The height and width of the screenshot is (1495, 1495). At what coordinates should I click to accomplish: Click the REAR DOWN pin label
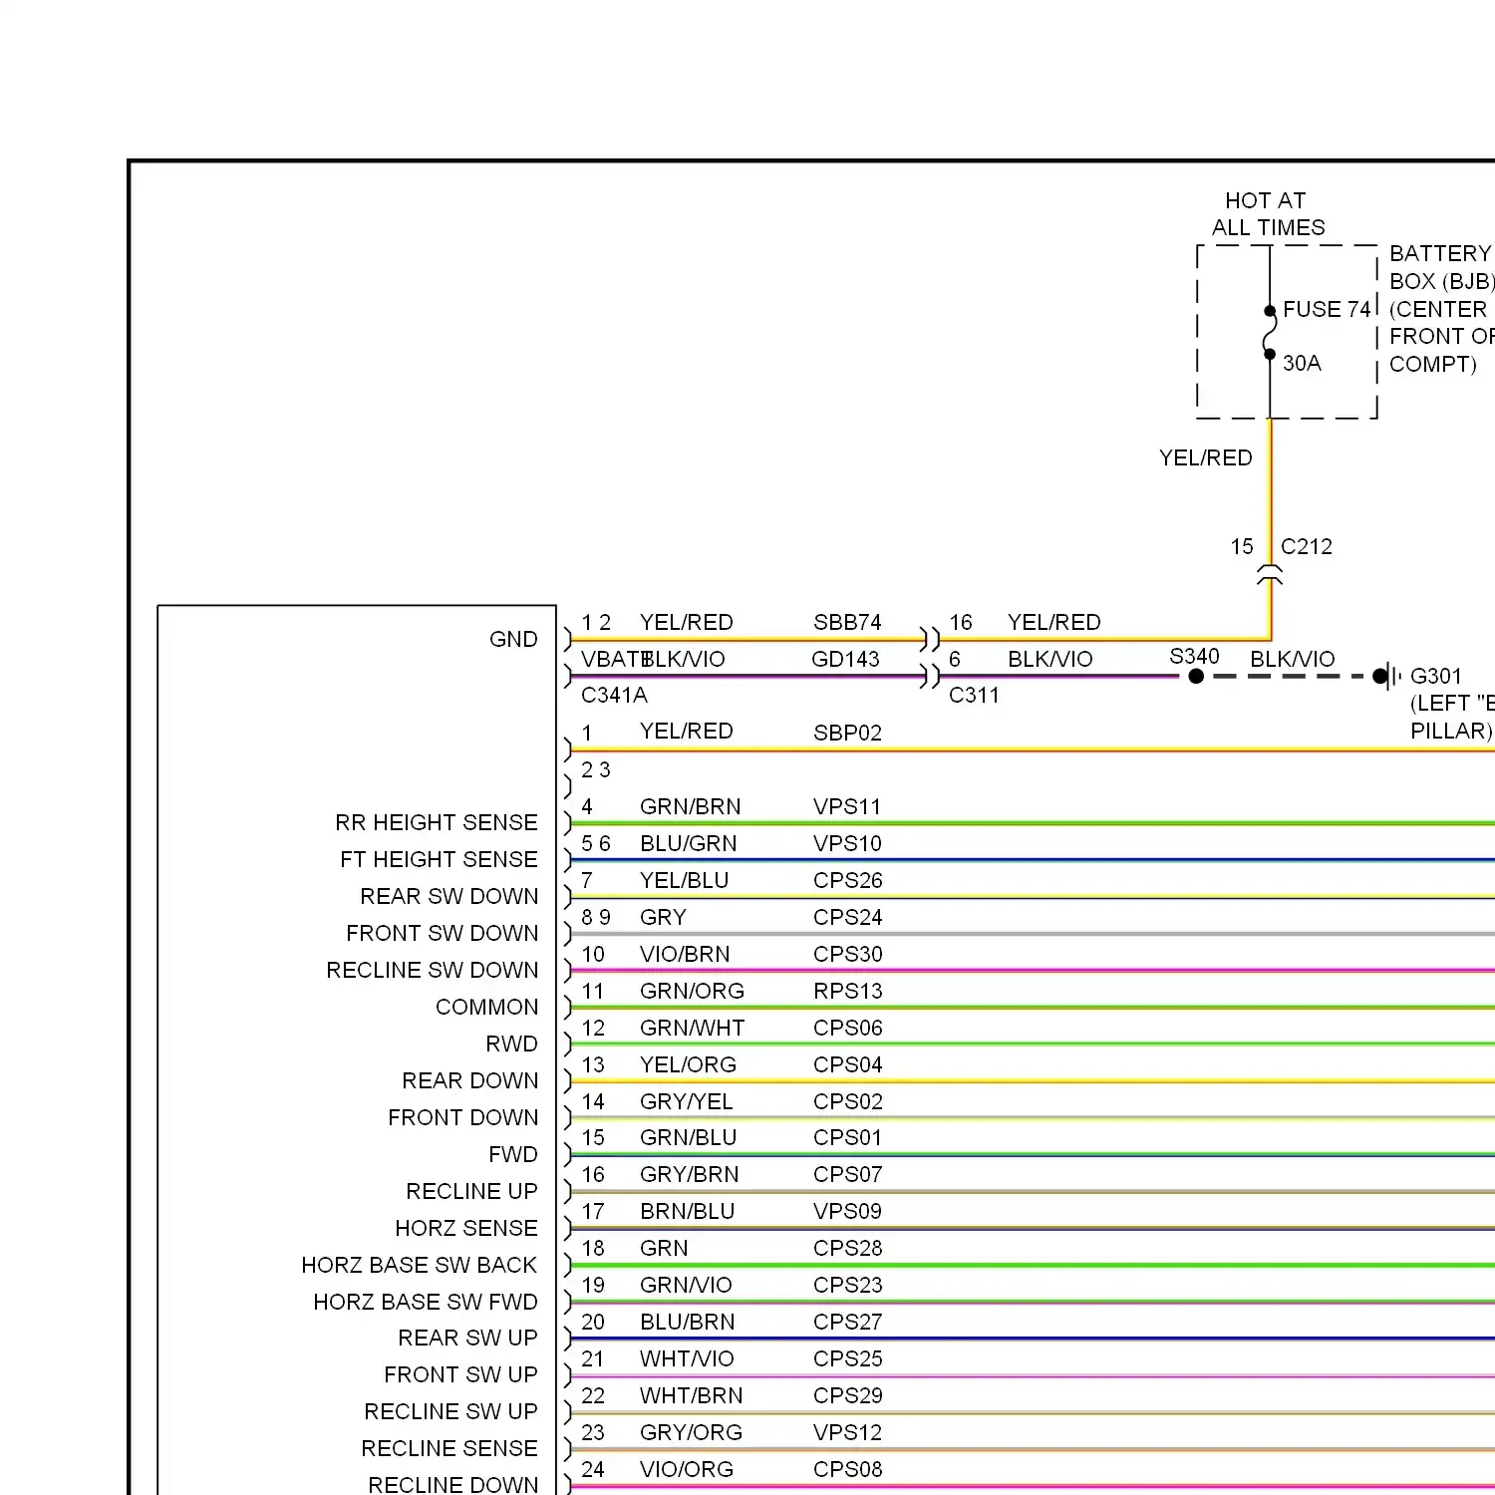[x=469, y=1080]
